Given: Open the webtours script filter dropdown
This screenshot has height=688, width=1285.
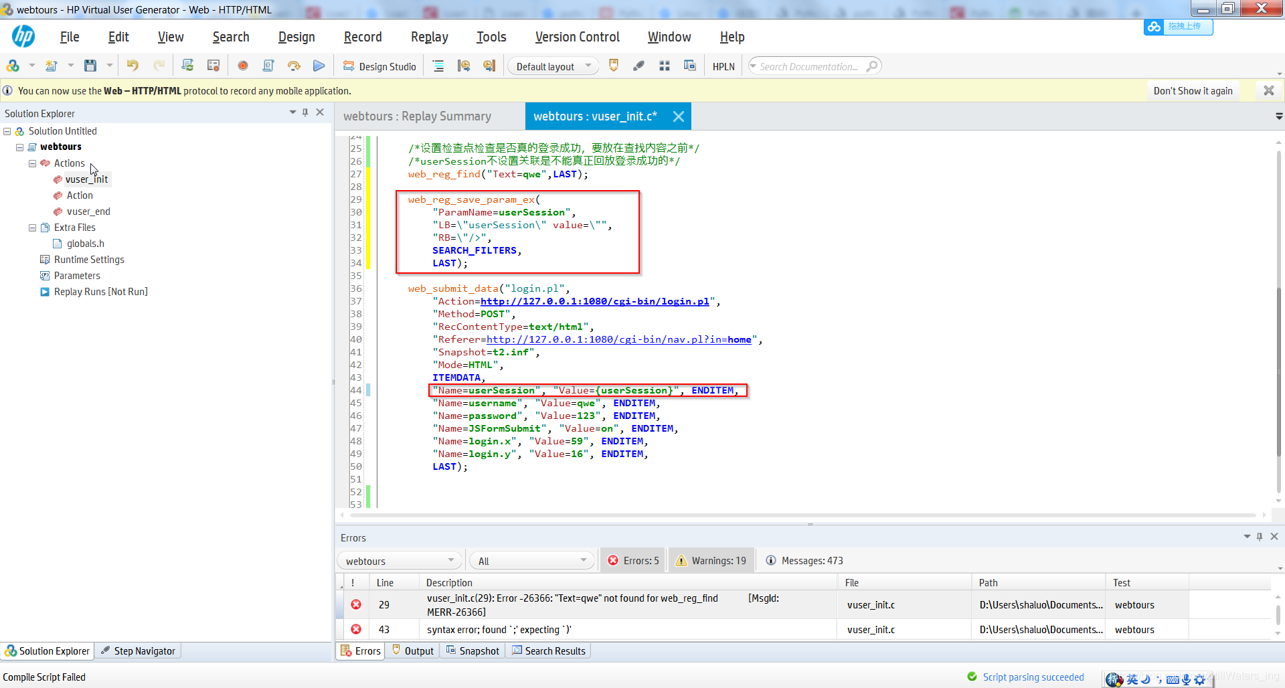Looking at the screenshot, I should (400, 561).
